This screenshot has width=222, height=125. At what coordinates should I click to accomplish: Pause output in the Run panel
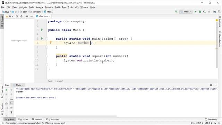6,99
